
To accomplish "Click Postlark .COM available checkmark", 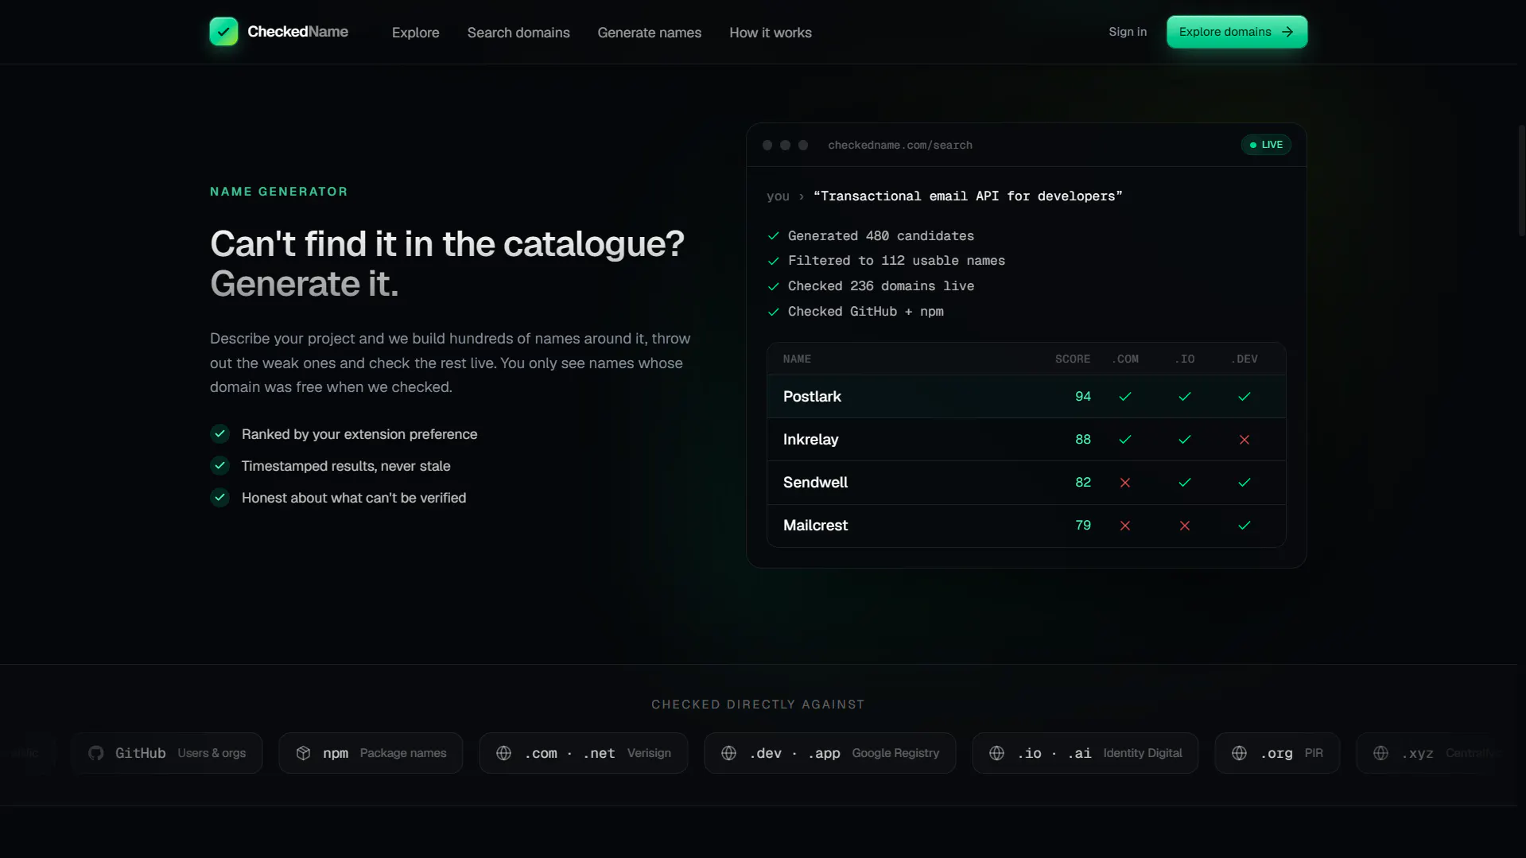I will (1124, 396).
